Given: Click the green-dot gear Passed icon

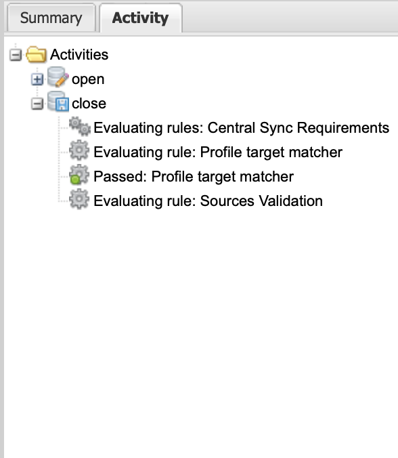Looking at the screenshot, I should [x=79, y=175].
